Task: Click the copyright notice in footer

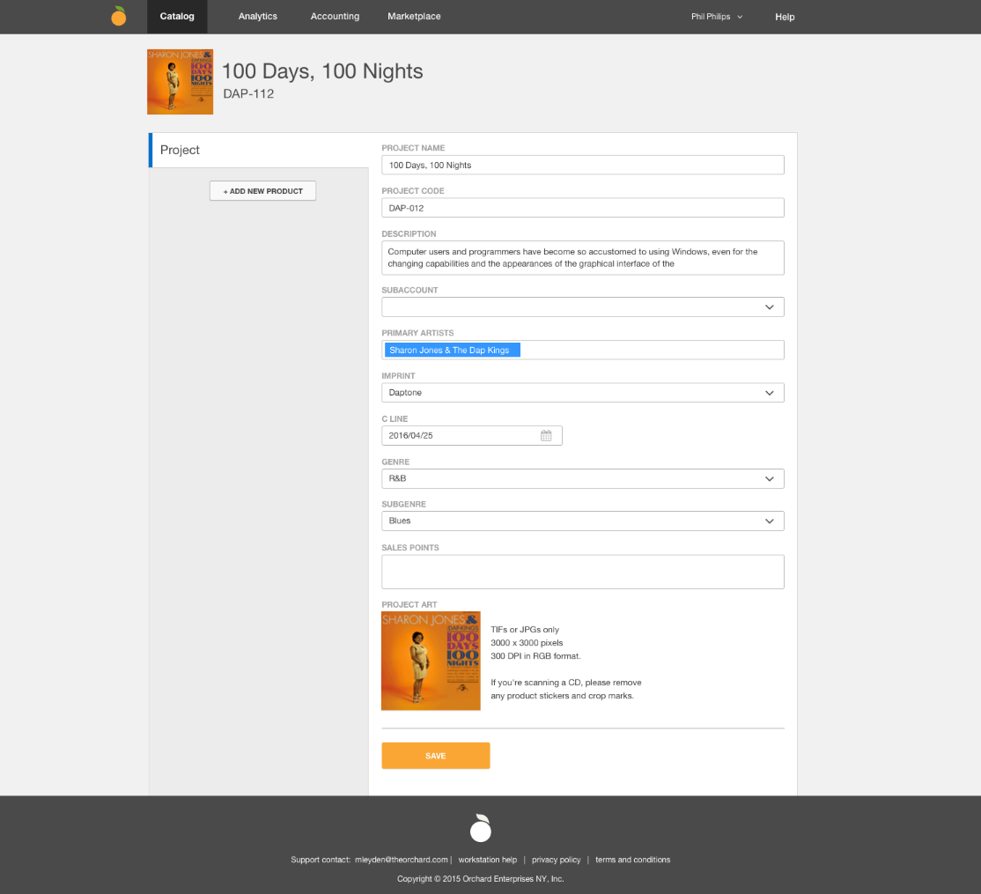Action: 481,879
